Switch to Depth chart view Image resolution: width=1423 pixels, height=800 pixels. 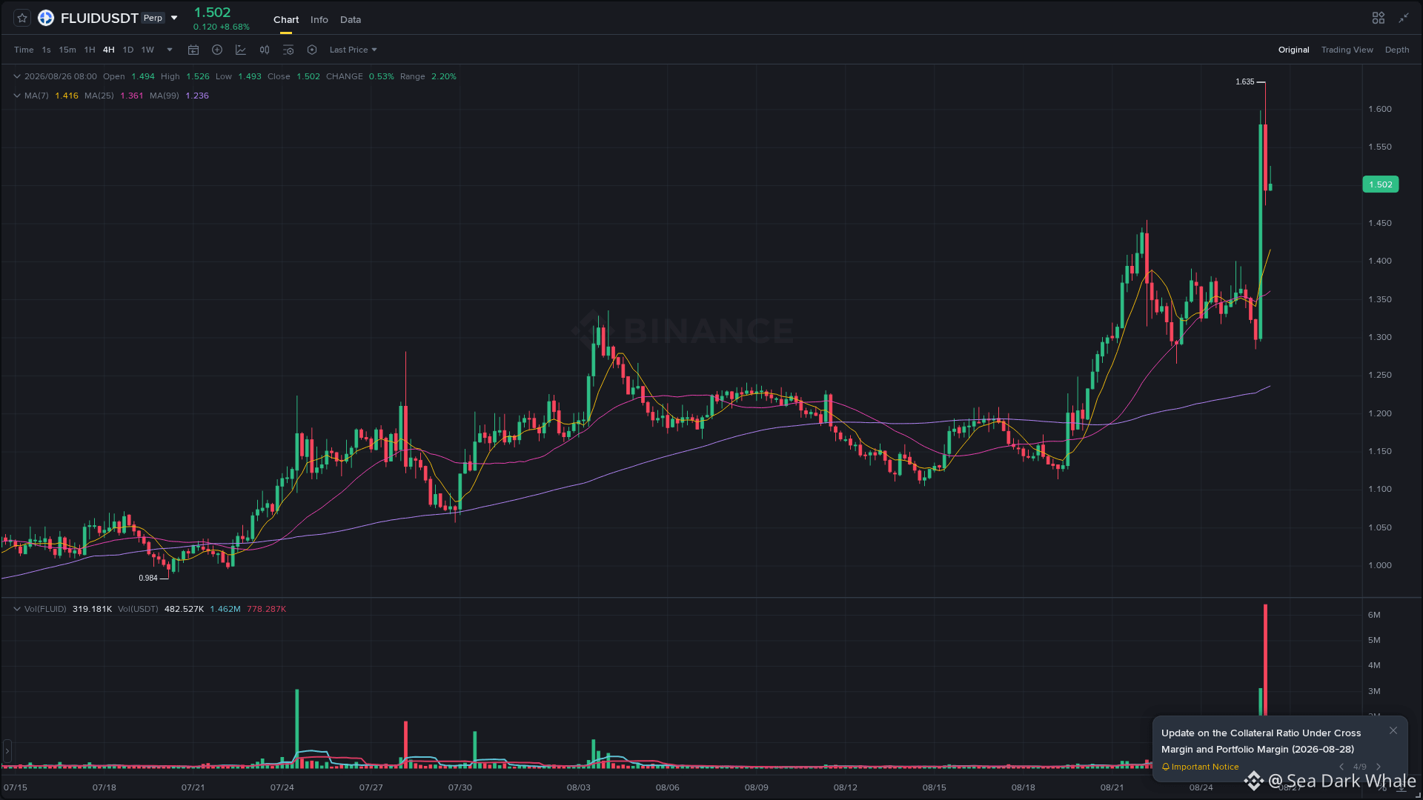click(1397, 50)
